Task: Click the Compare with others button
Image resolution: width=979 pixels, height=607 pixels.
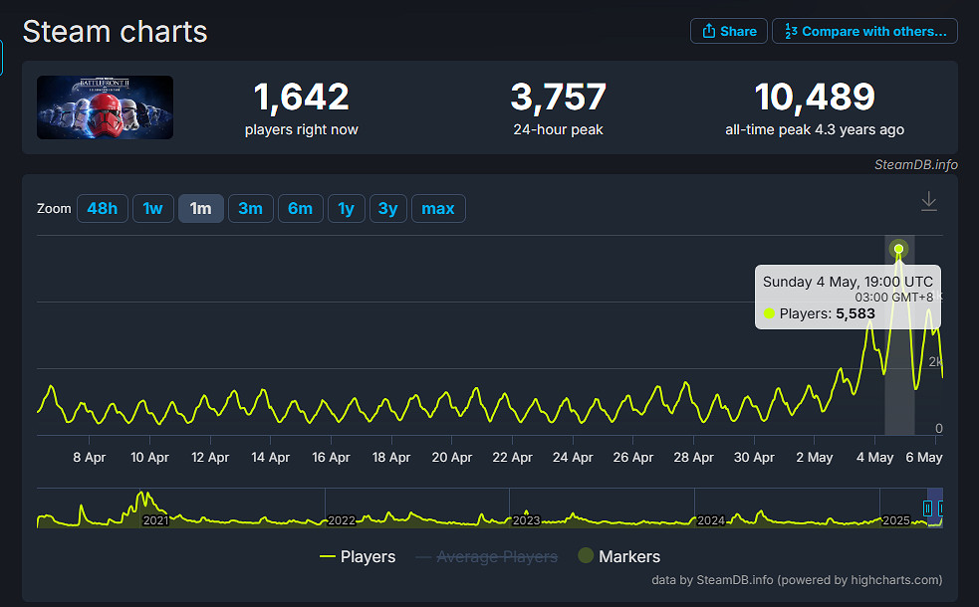Action: pyautogui.click(x=864, y=31)
